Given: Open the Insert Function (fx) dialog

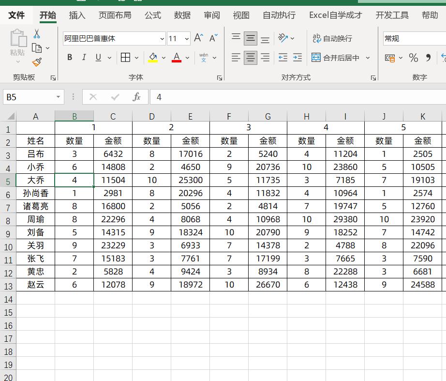Looking at the screenshot, I should pyautogui.click(x=136, y=96).
